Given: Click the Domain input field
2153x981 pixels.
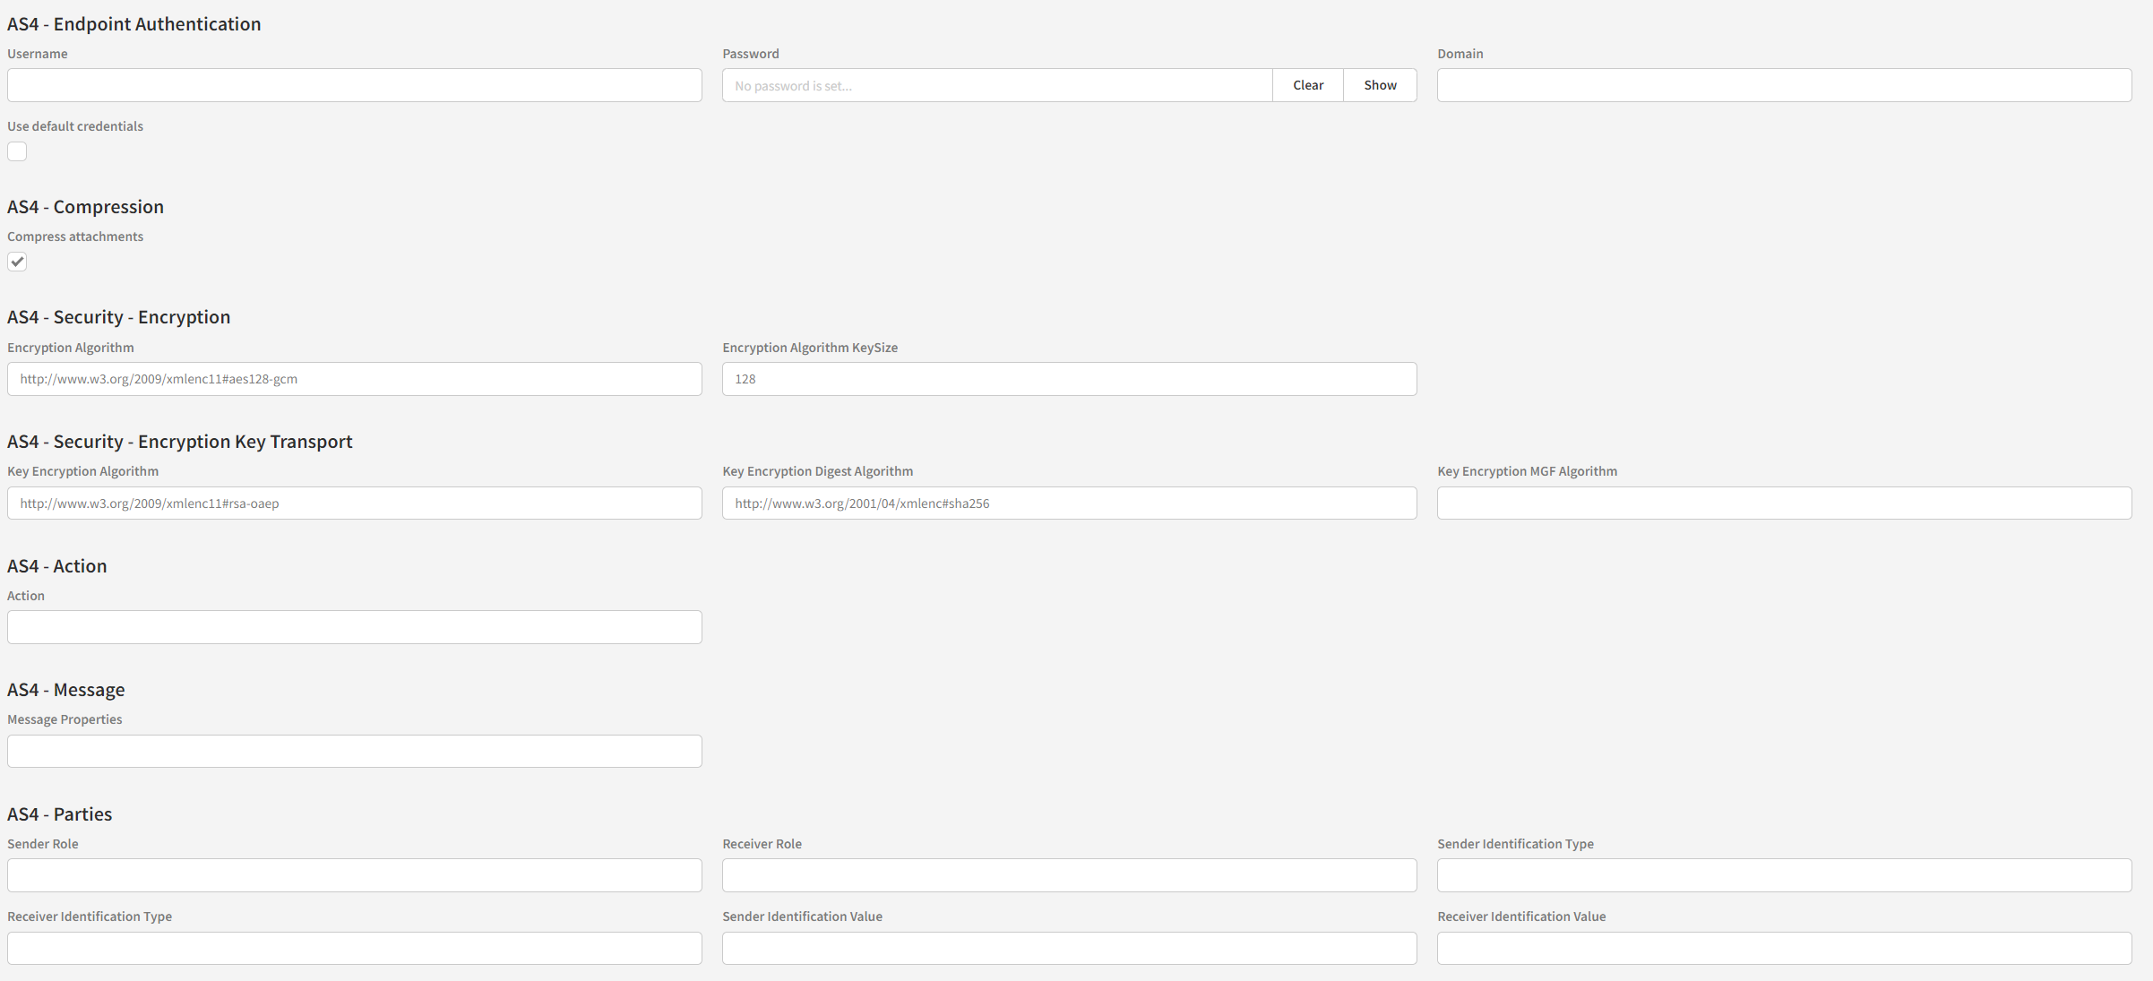Looking at the screenshot, I should 1783,85.
